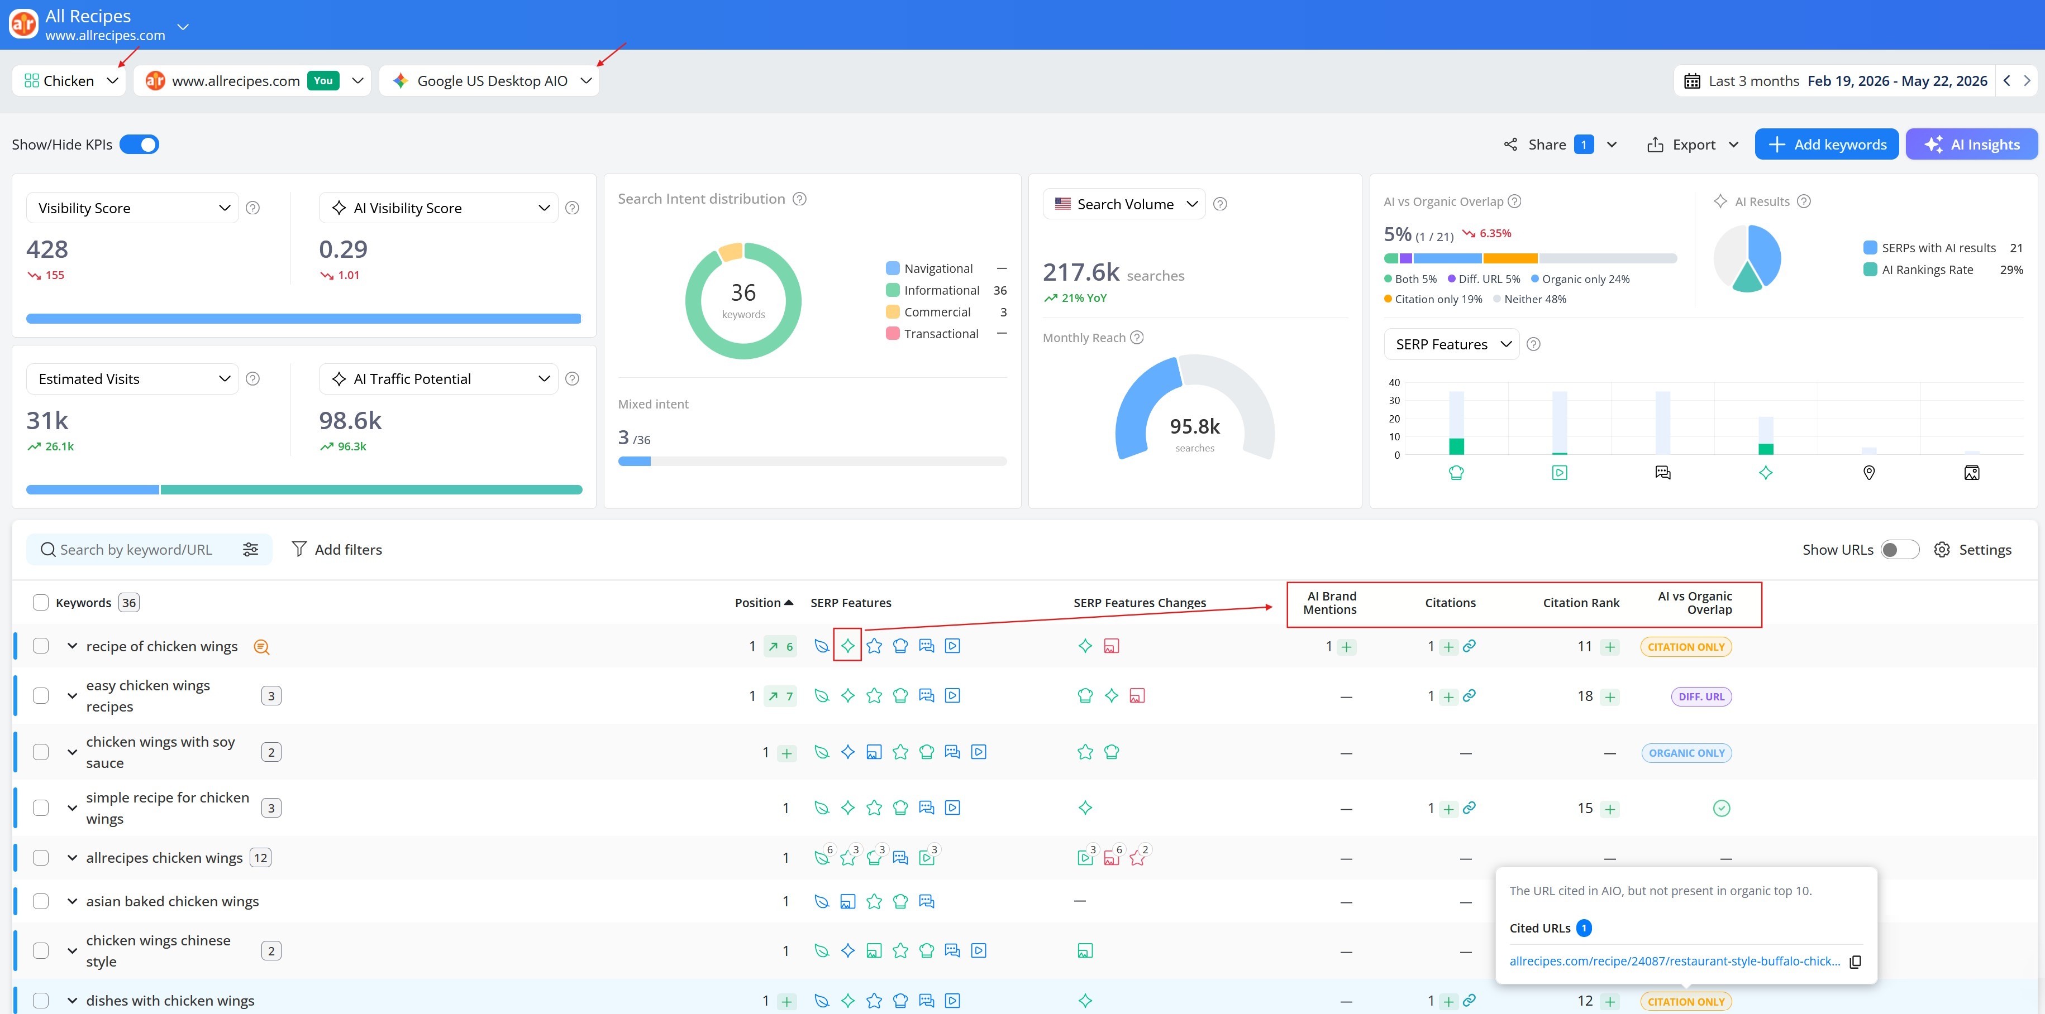Open the project switcher chevron in header
The height and width of the screenshot is (1014, 2045).
pos(183,26)
